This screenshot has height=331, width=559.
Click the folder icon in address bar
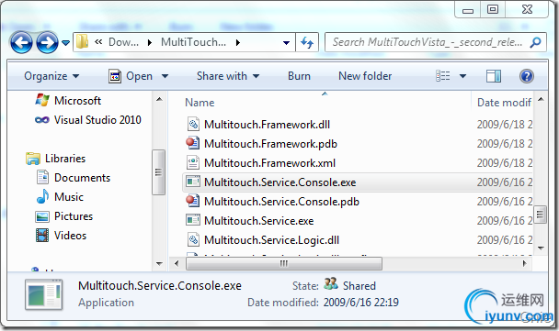[83, 42]
